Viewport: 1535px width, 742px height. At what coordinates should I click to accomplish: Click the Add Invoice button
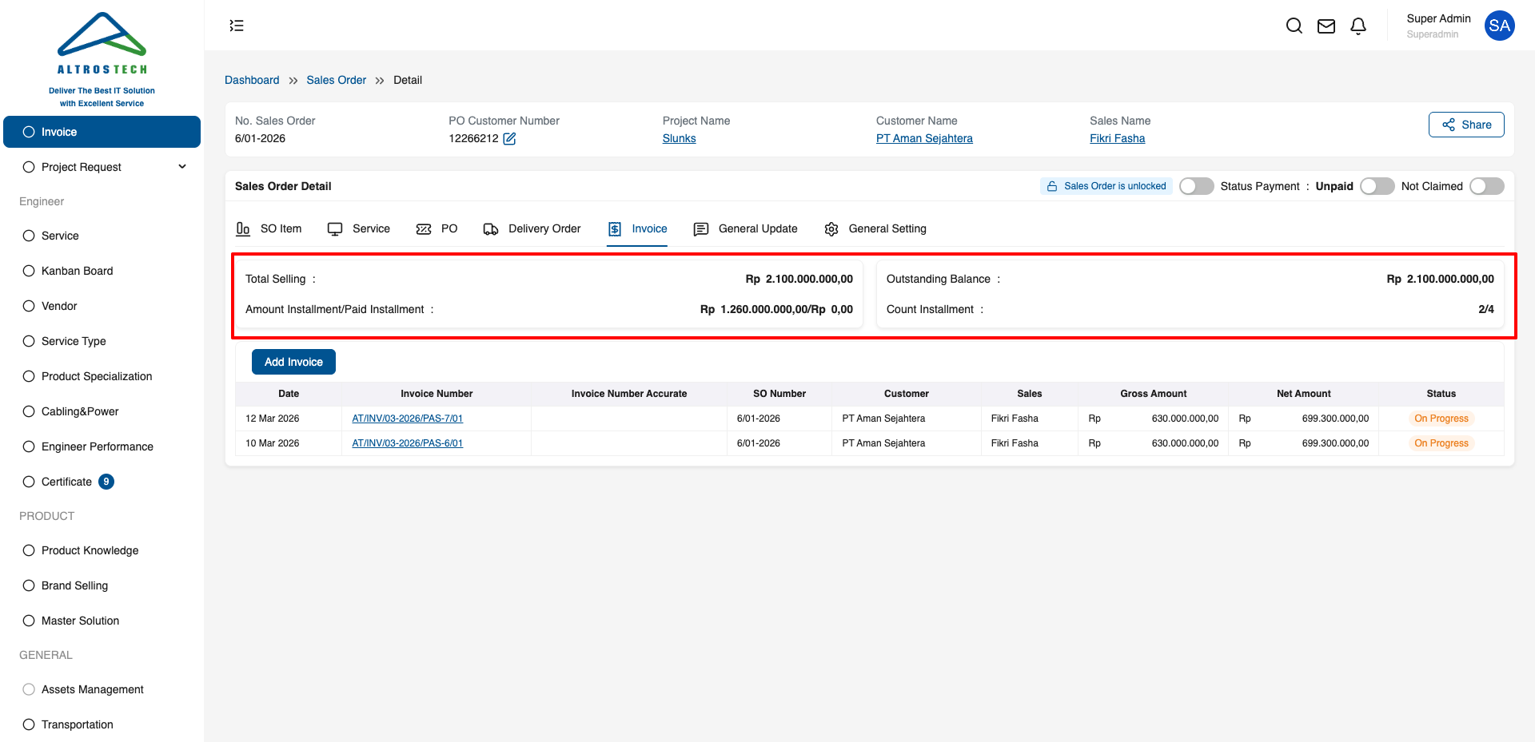pos(293,362)
